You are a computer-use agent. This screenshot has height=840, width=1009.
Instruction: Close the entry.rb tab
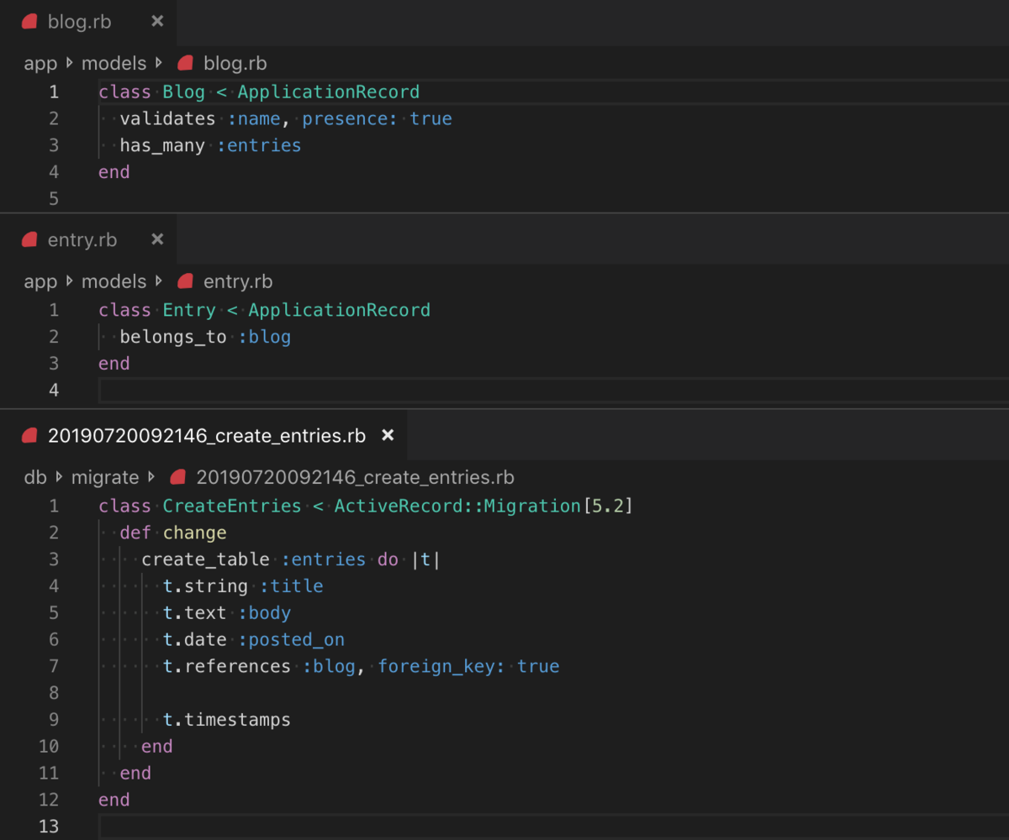[157, 240]
